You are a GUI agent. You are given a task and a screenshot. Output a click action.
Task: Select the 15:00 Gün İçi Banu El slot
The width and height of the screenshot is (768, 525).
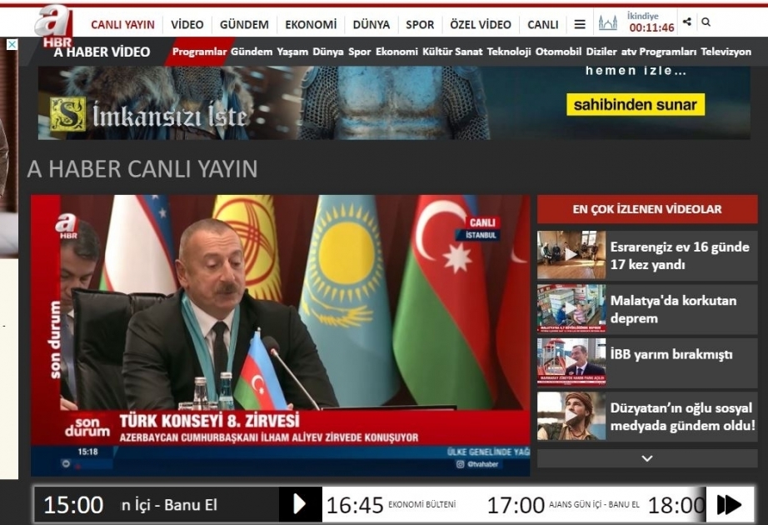pyautogui.click(x=157, y=504)
